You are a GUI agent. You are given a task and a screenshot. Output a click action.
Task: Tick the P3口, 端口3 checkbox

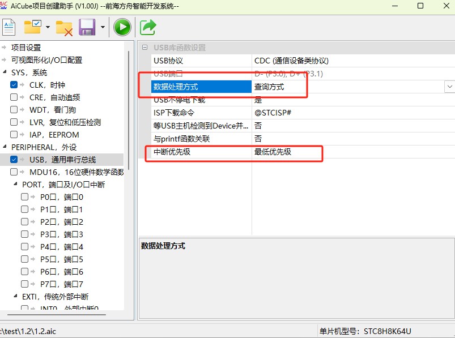pyautogui.click(x=25, y=234)
